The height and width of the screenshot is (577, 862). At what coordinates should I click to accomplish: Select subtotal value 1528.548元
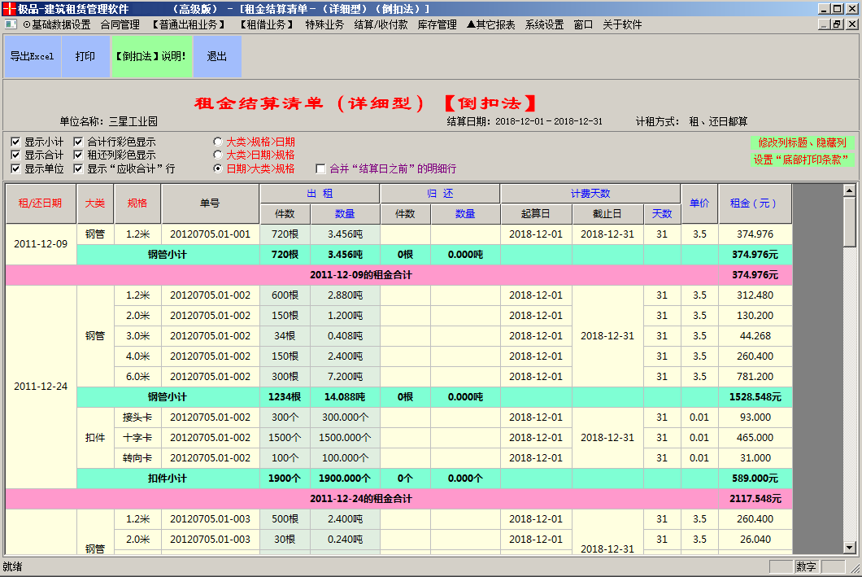[755, 397]
